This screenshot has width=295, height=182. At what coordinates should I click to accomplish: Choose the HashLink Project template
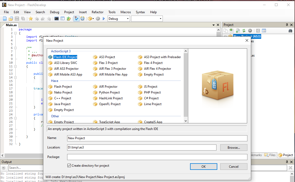pyautogui.click(x=108, y=98)
